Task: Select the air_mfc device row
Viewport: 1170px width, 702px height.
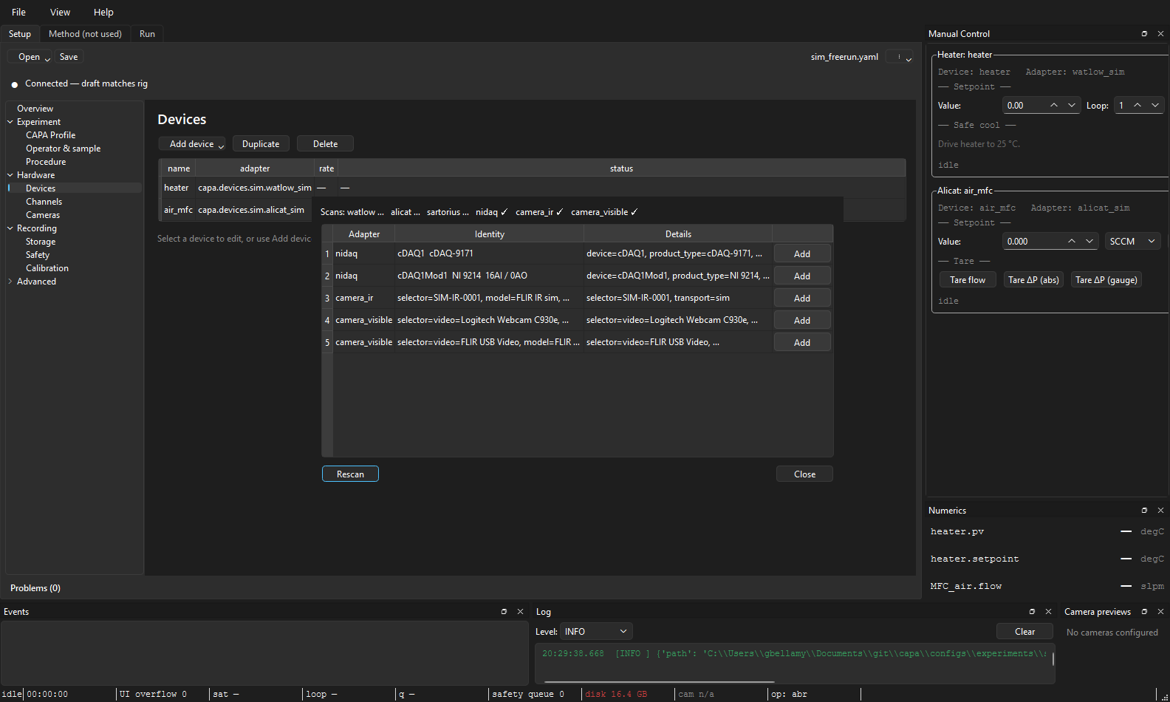Action: (236, 210)
